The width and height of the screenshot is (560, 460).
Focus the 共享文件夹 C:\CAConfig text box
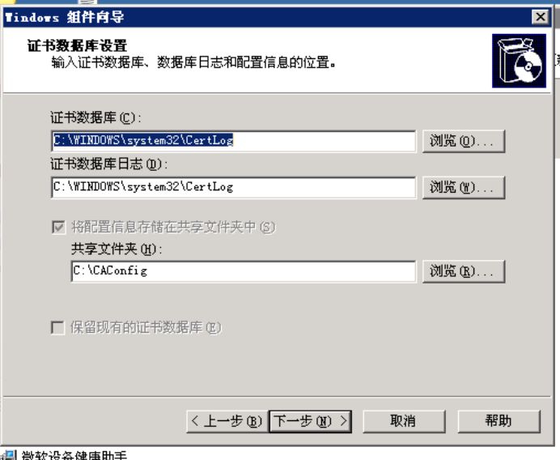coord(244,271)
